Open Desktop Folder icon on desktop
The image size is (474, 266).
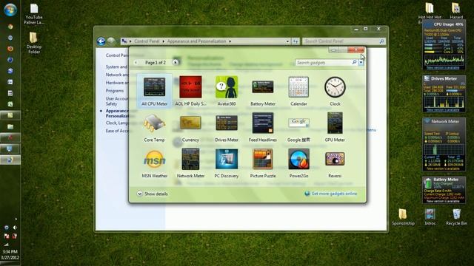(x=34, y=43)
